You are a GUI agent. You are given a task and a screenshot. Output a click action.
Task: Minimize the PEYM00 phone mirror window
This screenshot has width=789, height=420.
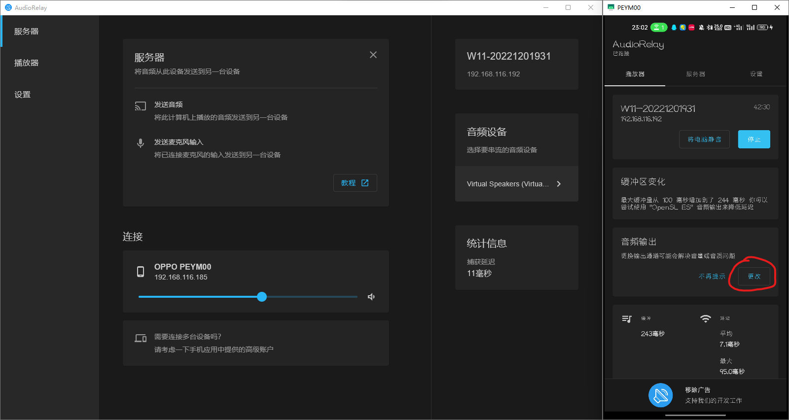(732, 7)
